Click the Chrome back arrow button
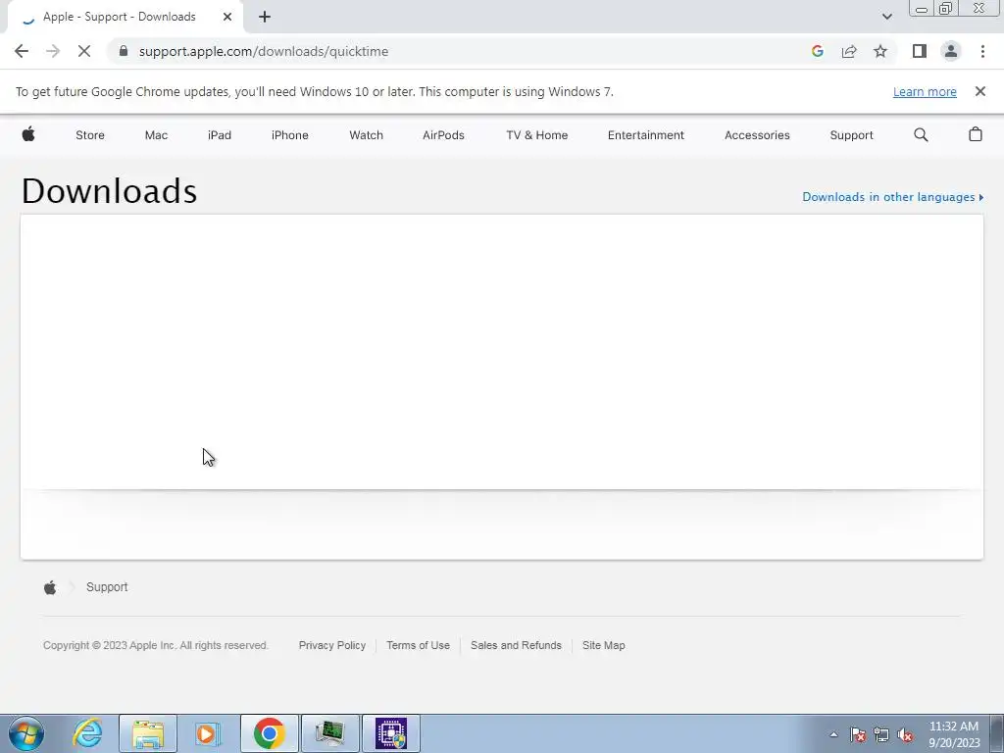1004x753 pixels. coord(22,51)
